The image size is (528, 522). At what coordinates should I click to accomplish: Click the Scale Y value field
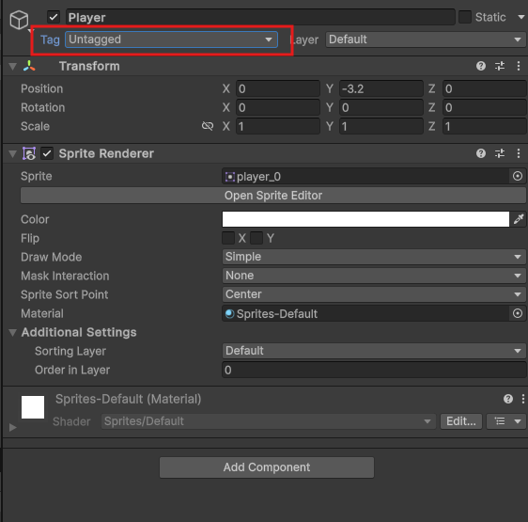tap(381, 126)
